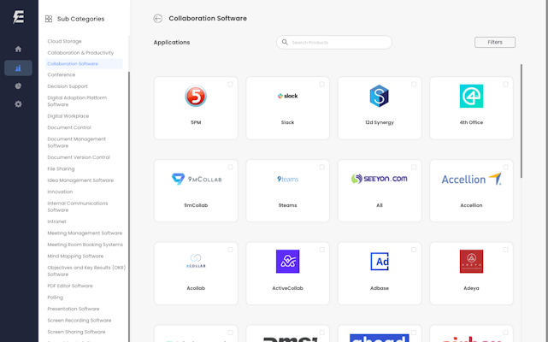Open the Home icon in left navigation
This screenshot has height=342, width=548.
point(18,49)
